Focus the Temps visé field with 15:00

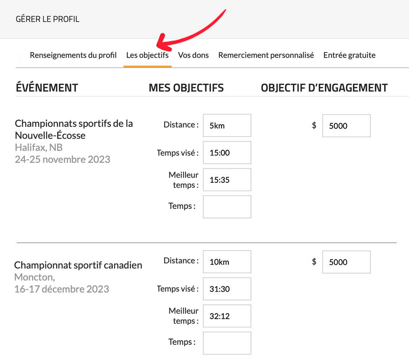pos(227,153)
